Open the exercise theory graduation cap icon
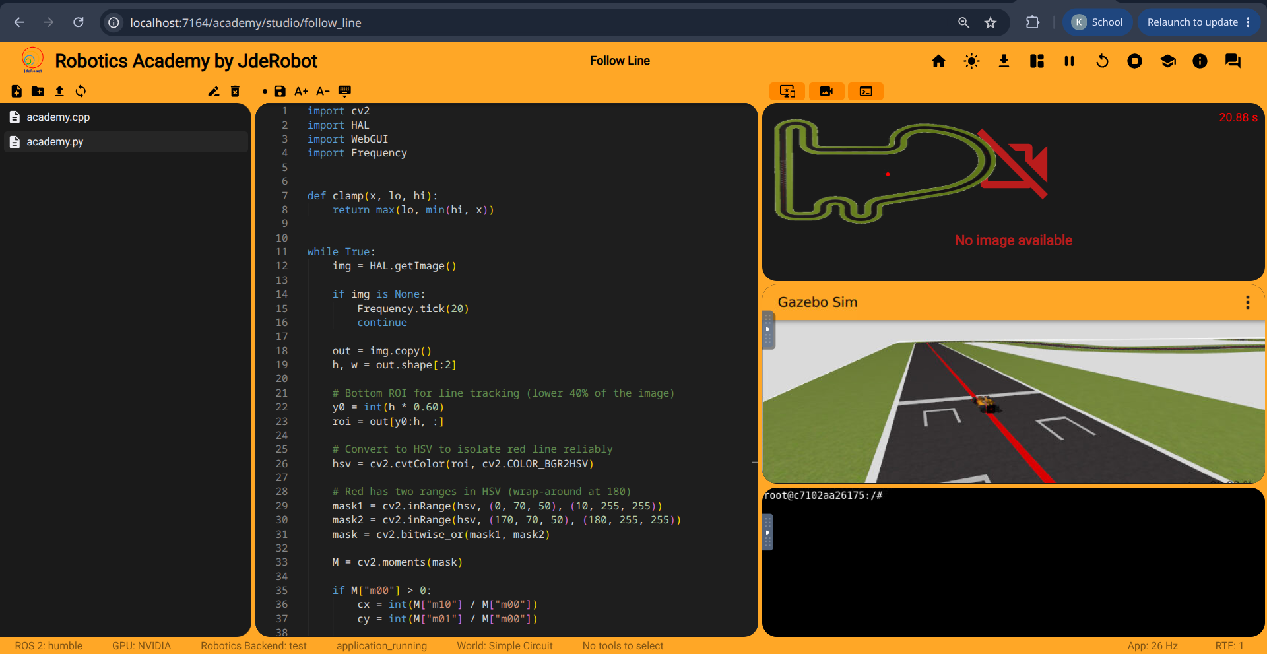Image resolution: width=1267 pixels, height=654 pixels. 1167,61
